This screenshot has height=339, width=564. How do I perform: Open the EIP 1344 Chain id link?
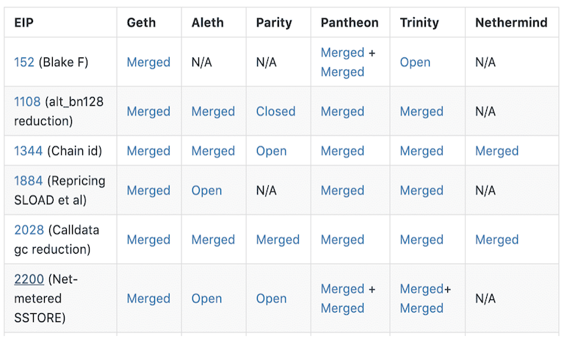pyautogui.click(x=29, y=151)
